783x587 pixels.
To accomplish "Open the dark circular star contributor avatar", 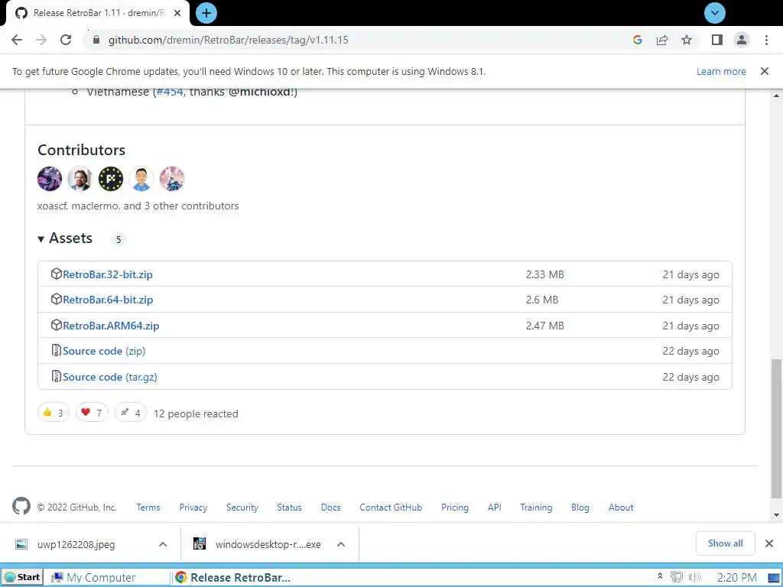I will pyautogui.click(x=111, y=179).
